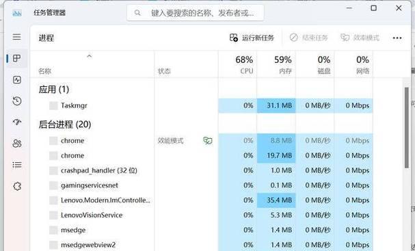Click the 运行新任务 button
This screenshot has width=415, height=251.
[x=252, y=38]
